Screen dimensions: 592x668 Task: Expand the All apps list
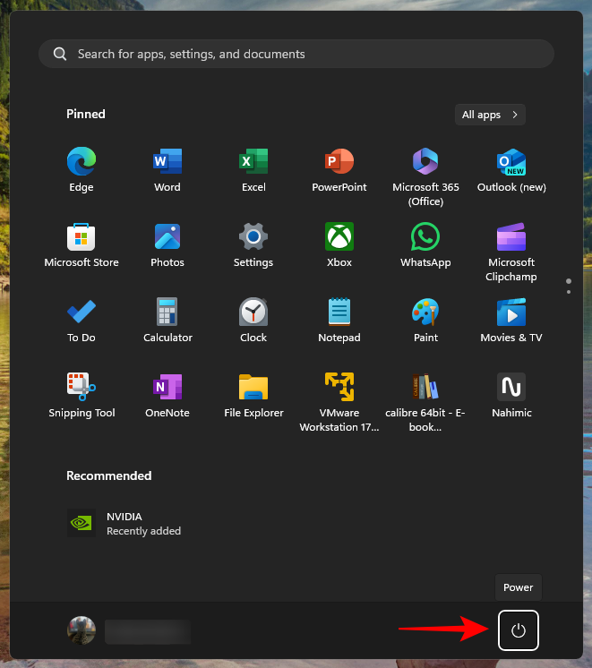490,115
